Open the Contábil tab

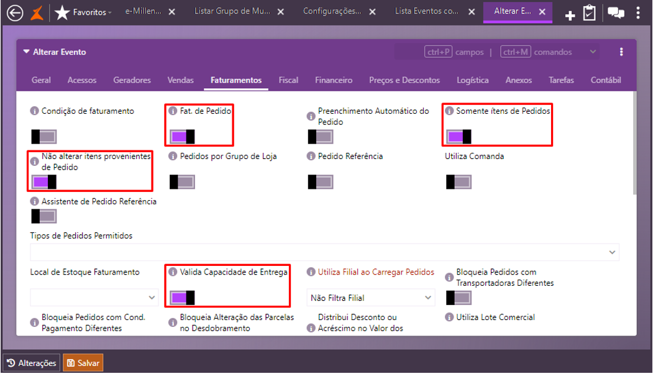(606, 80)
